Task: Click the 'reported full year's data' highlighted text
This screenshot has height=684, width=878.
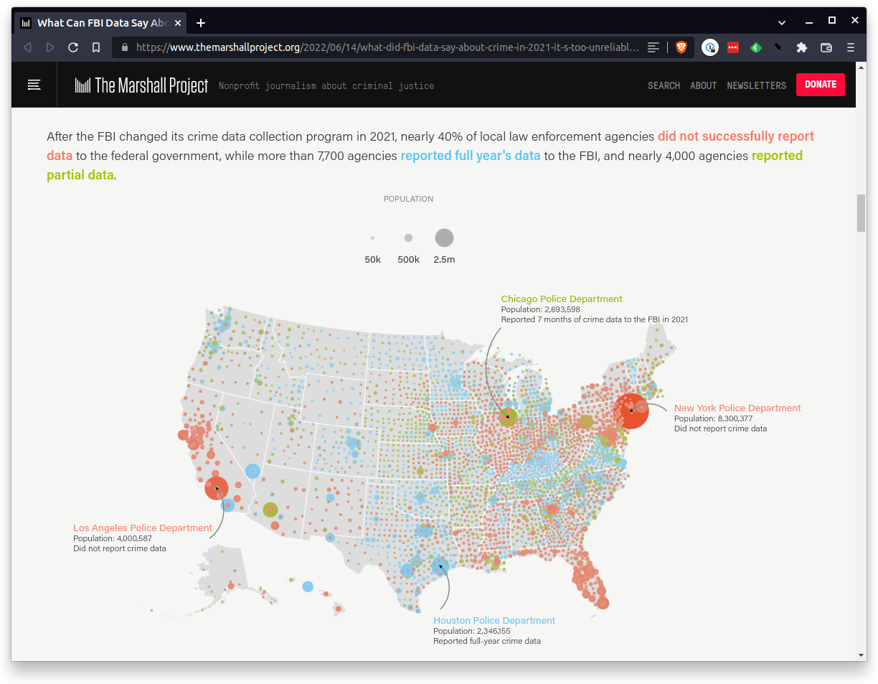Action: pyautogui.click(x=471, y=156)
